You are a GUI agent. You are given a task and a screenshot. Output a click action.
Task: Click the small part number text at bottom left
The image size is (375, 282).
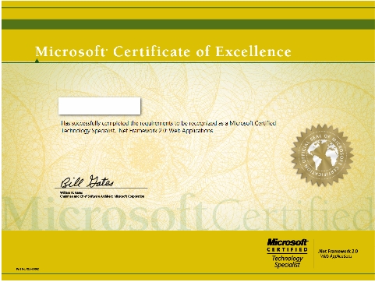[27, 270]
